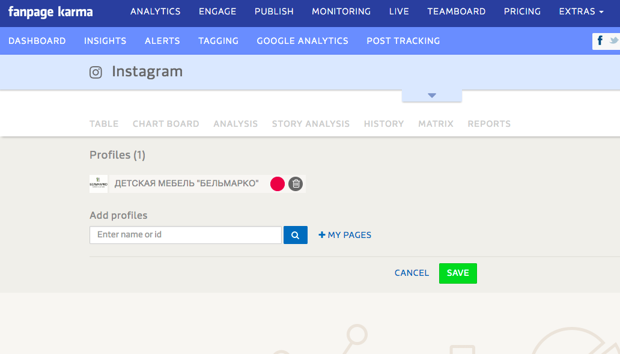Open the ANALYTICS menu

click(x=156, y=11)
